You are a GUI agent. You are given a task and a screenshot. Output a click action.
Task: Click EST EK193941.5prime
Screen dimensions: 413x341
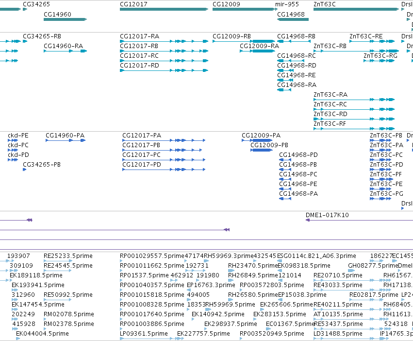coord(38,285)
